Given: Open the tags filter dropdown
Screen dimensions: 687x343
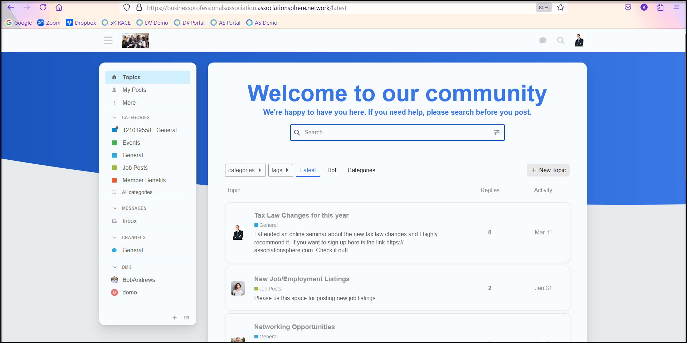Looking at the screenshot, I should [x=281, y=170].
